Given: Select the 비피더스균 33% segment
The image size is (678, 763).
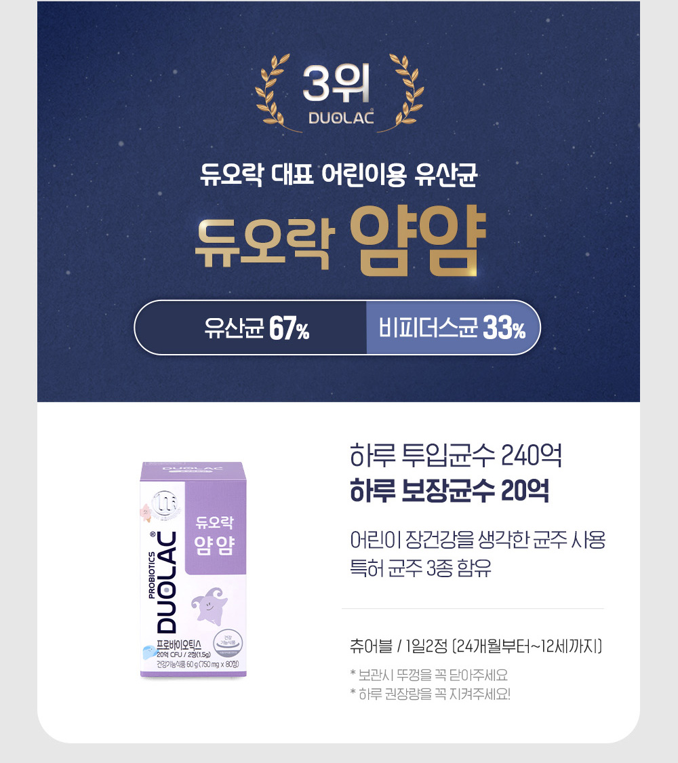Looking at the screenshot, I should click(454, 328).
